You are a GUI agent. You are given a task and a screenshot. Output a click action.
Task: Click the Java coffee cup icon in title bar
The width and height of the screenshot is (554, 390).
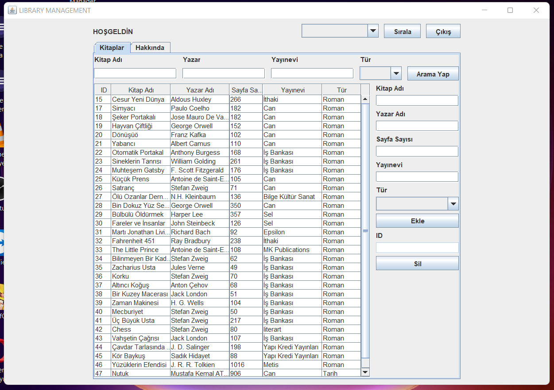click(12, 9)
